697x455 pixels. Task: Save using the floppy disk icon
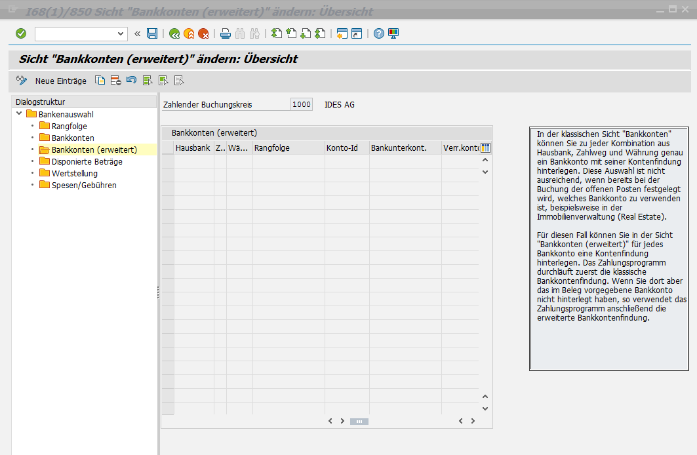coord(152,33)
